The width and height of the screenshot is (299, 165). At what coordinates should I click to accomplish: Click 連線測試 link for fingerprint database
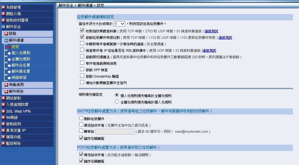(x=211, y=31)
